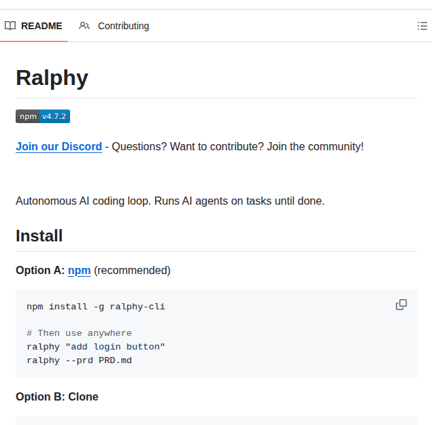Click the Install heading
The width and height of the screenshot is (432, 425).
[x=39, y=236]
